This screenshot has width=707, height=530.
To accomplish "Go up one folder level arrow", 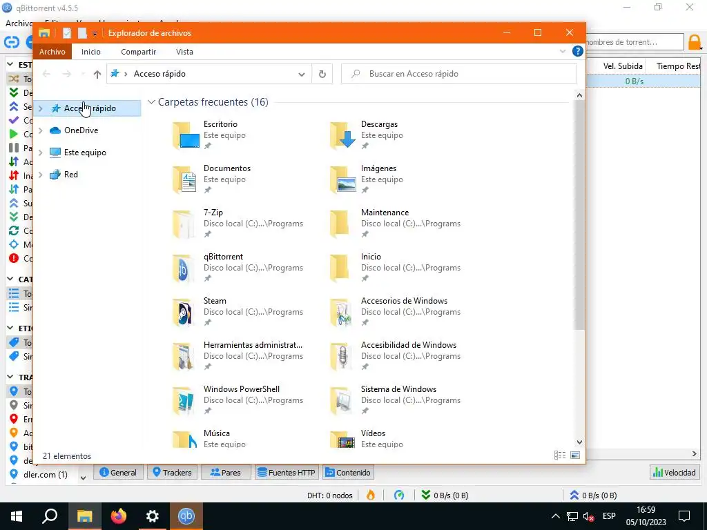I will tap(97, 74).
